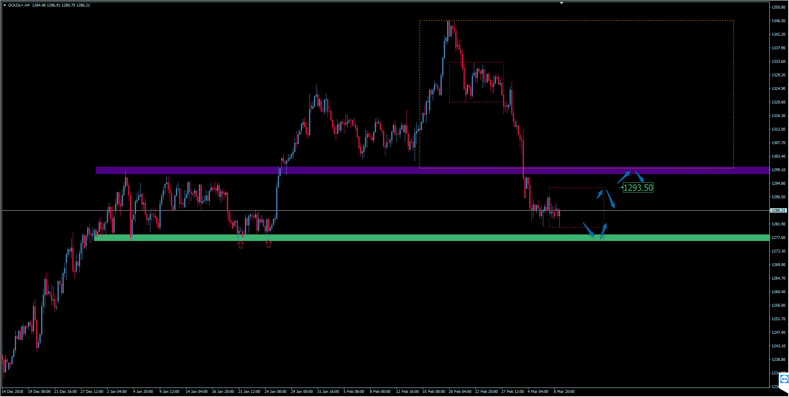Image resolution: width=789 pixels, height=397 pixels.
Task: Click the blue arrow rising from the green zone
Action: (x=603, y=231)
